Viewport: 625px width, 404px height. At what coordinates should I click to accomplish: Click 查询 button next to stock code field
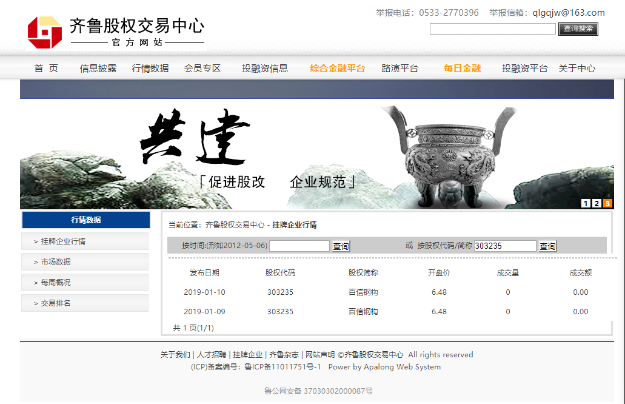pos(547,246)
